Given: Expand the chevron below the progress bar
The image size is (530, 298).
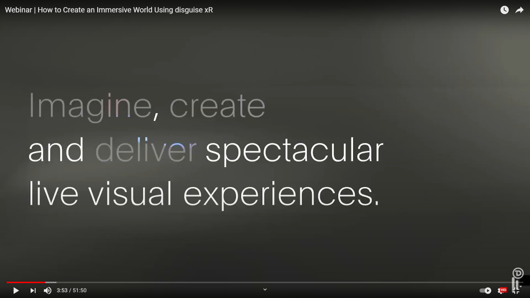Looking at the screenshot, I should click(265, 290).
